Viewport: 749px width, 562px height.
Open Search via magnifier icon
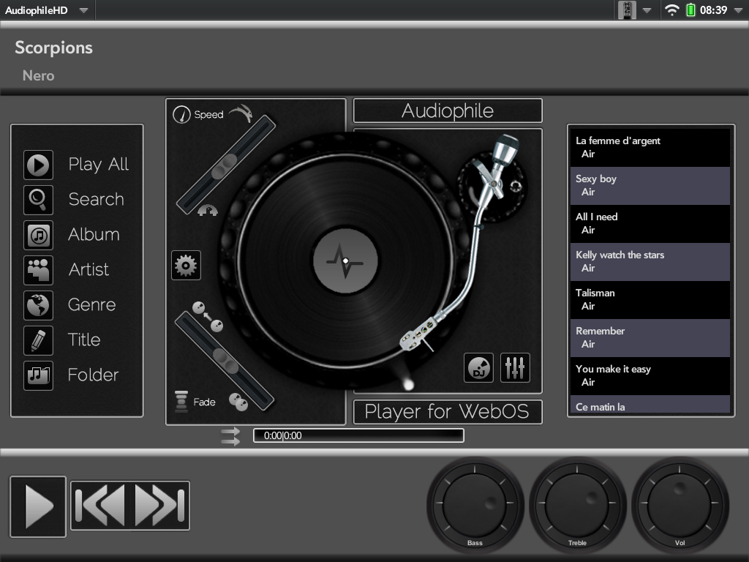coord(38,200)
